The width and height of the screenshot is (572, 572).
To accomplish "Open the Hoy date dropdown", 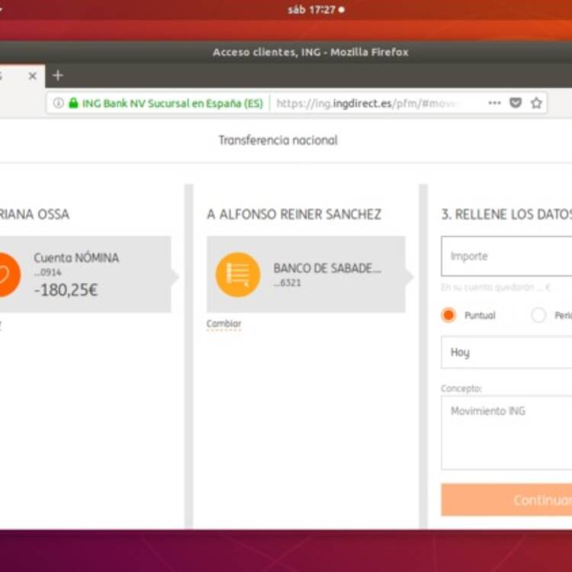I will [506, 352].
